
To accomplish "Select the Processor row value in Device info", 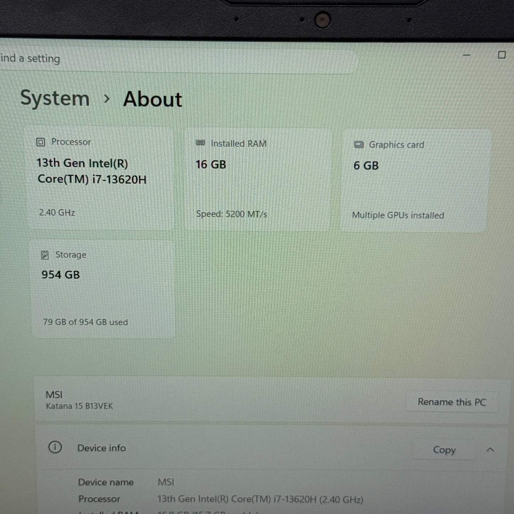I will tap(260, 499).
